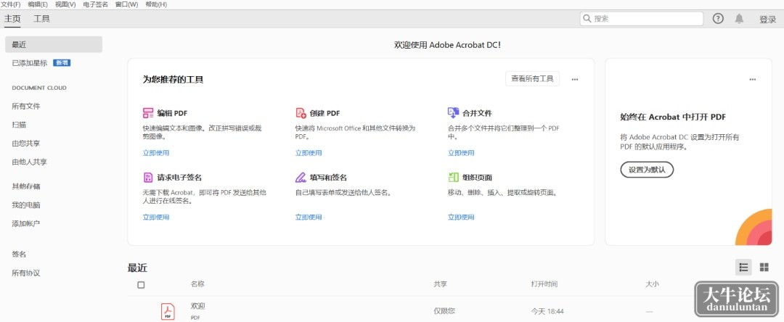Click the PDF file icon for 欢迎
This screenshot has width=784, height=322.
pos(168,311)
